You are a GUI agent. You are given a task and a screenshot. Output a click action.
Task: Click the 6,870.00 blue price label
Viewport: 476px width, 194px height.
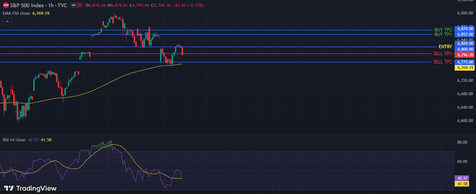point(465,29)
